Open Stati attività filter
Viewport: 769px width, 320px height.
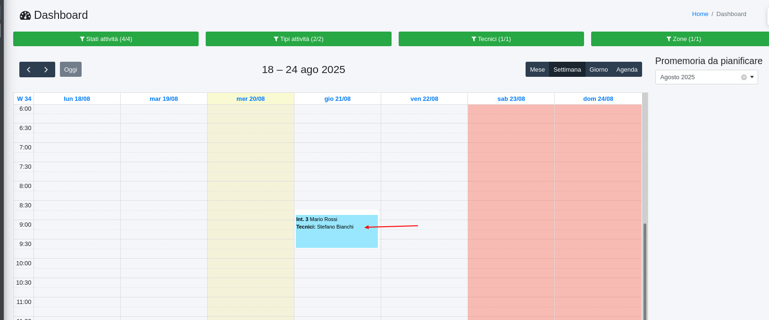(106, 39)
